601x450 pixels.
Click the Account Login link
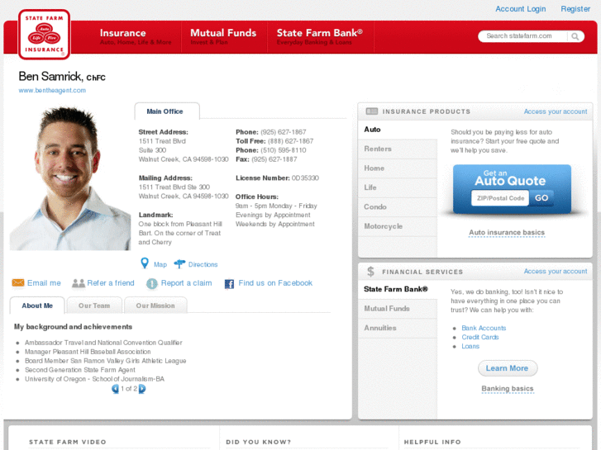point(521,9)
